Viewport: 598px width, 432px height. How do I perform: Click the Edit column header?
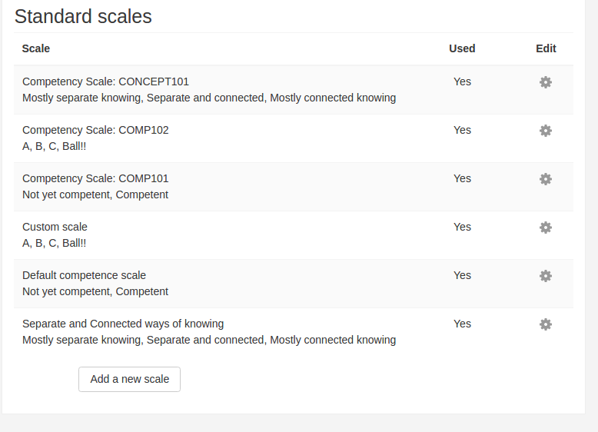(546, 48)
